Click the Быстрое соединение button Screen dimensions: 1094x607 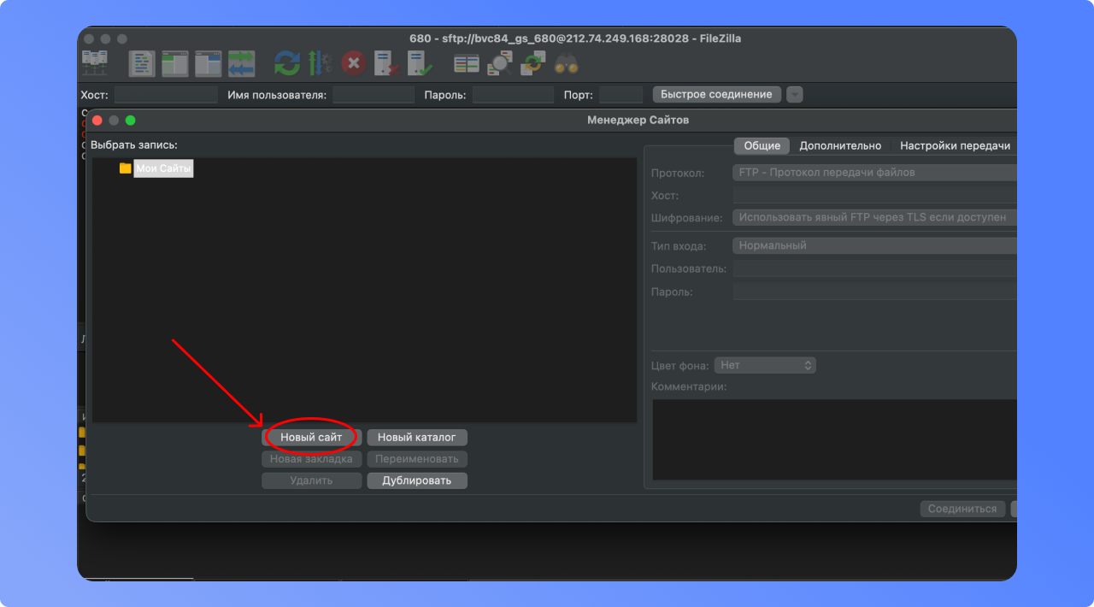pos(716,94)
